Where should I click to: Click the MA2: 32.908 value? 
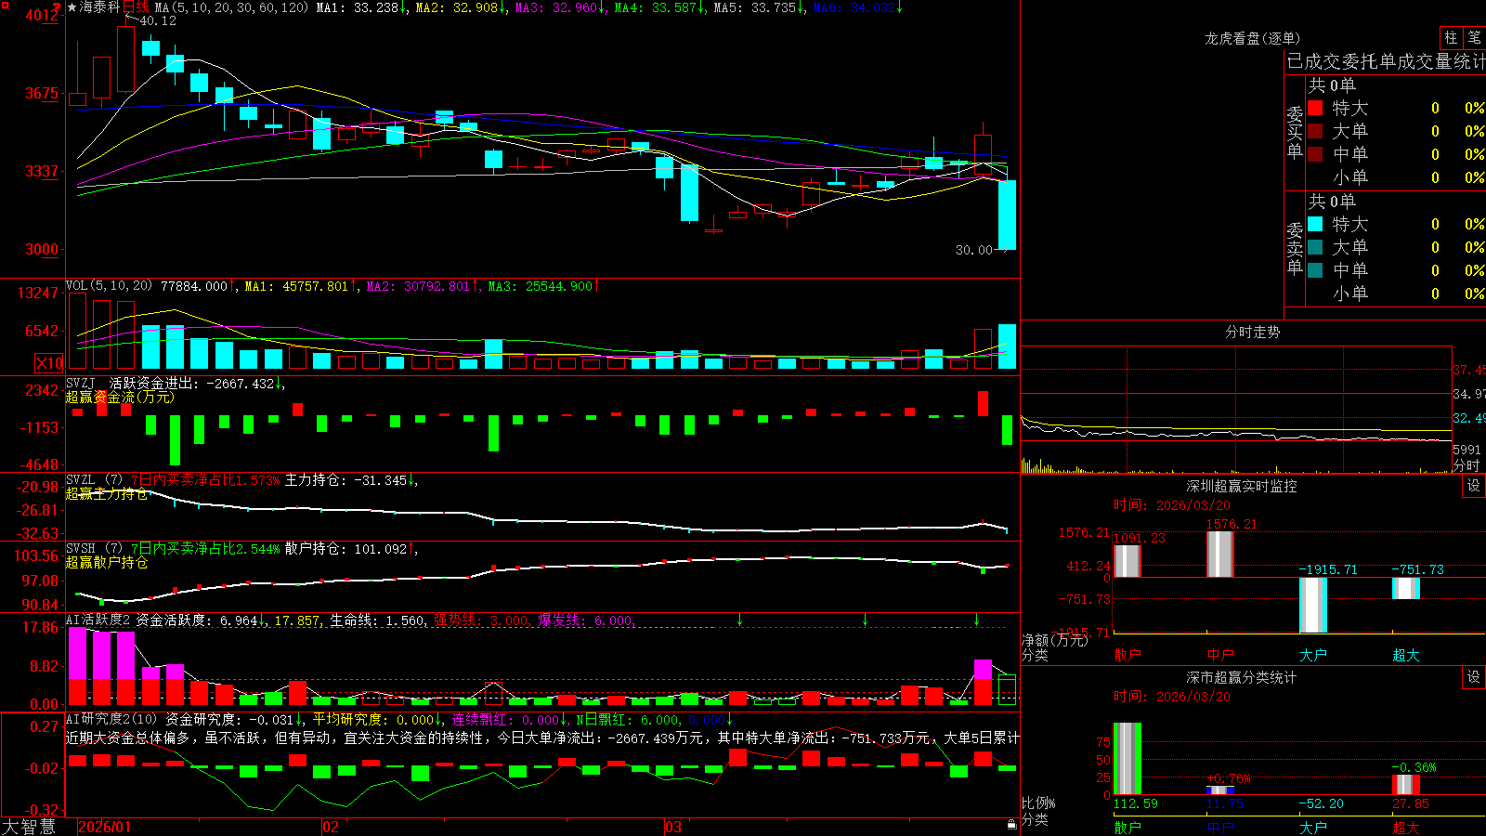click(x=457, y=7)
